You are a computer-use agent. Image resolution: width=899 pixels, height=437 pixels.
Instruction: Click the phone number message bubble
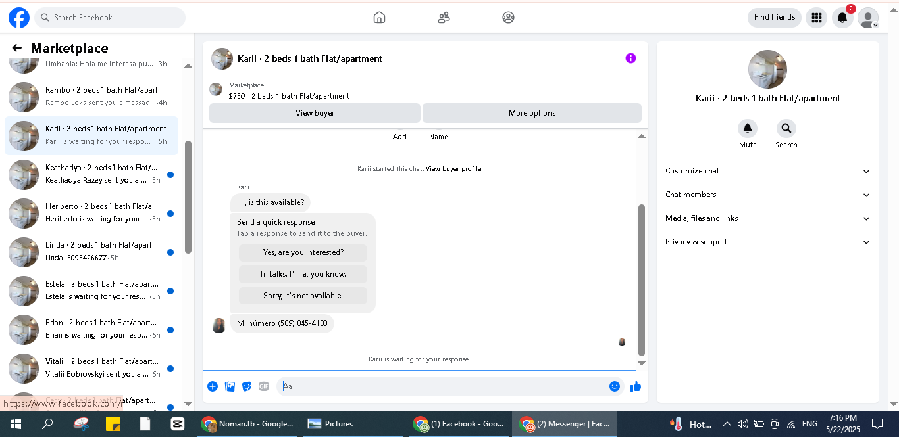[282, 323]
